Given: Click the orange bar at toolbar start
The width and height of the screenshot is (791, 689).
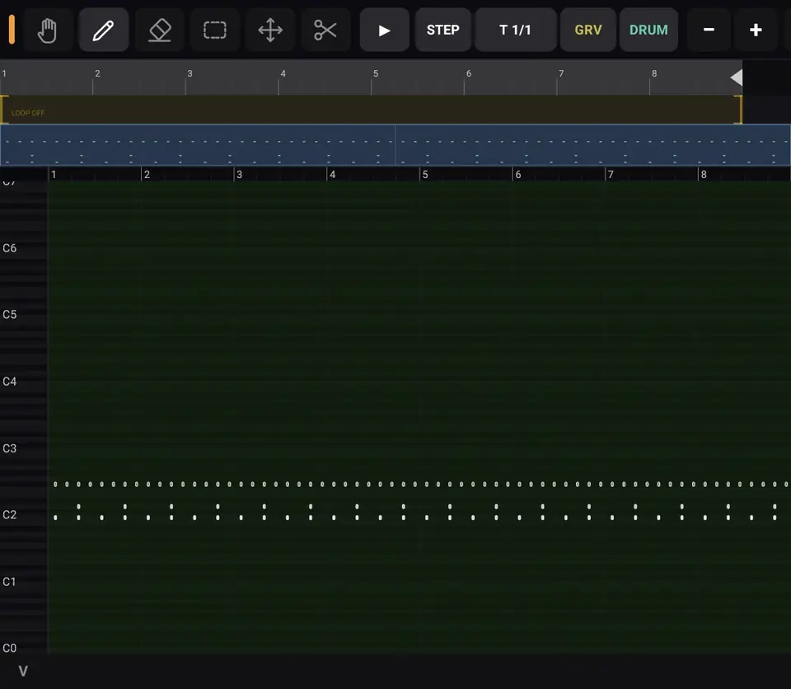Looking at the screenshot, I should (12, 30).
